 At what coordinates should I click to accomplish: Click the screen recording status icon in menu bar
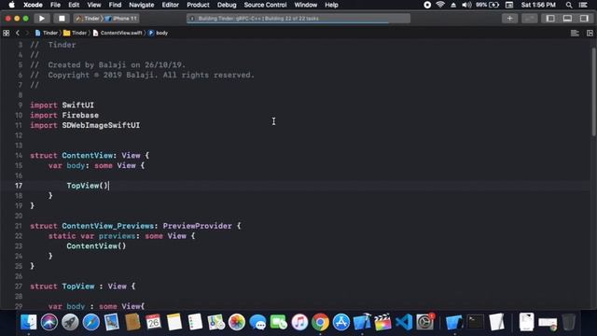click(427, 5)
